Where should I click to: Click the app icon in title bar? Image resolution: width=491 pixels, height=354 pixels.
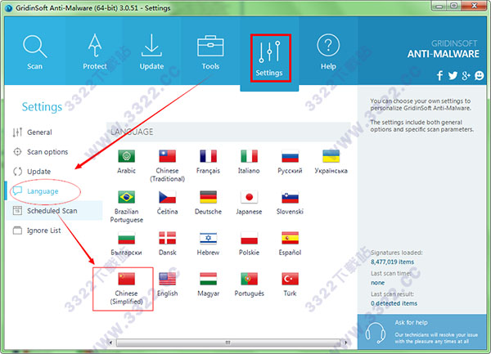coord(9,8)
